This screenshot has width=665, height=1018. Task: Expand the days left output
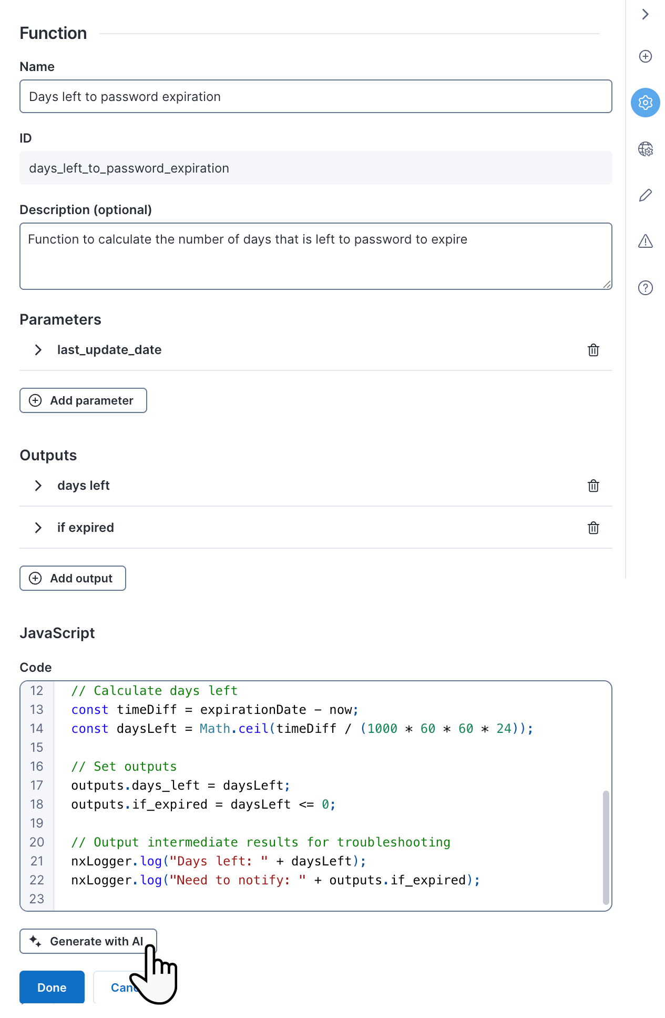38,486
